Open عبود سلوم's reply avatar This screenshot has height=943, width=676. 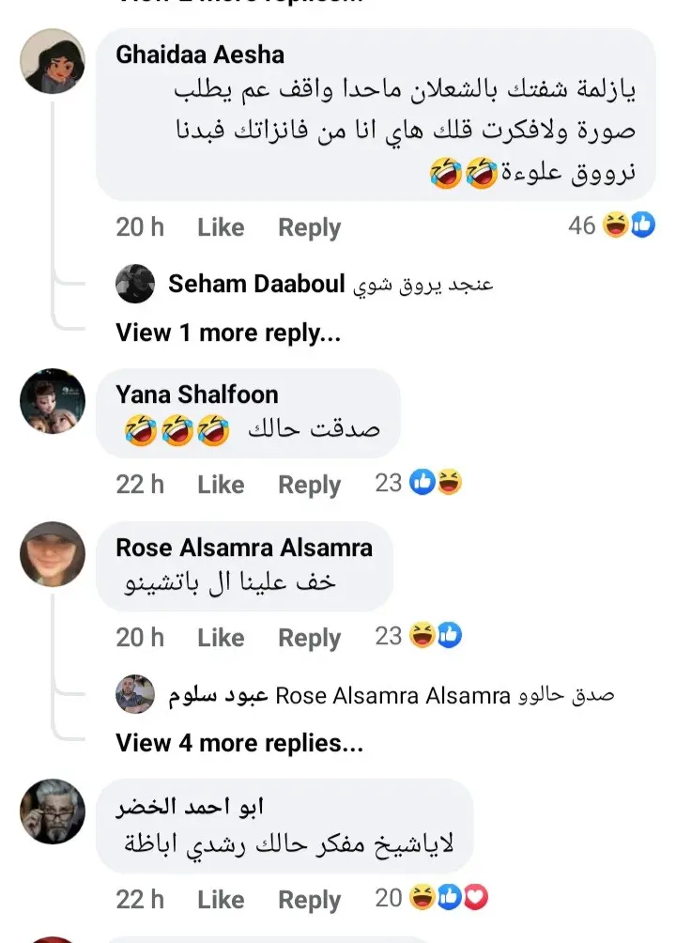pyautogui.click(x=135, y=694)
